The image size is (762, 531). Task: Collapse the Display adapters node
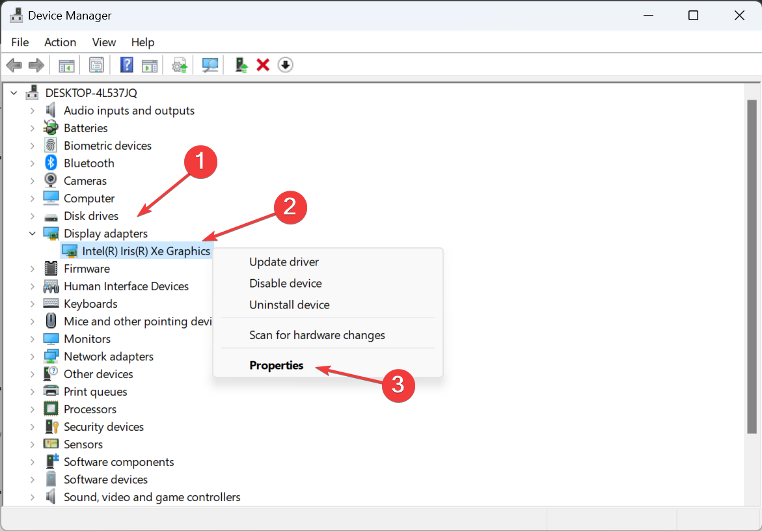[x=32, y=233]
